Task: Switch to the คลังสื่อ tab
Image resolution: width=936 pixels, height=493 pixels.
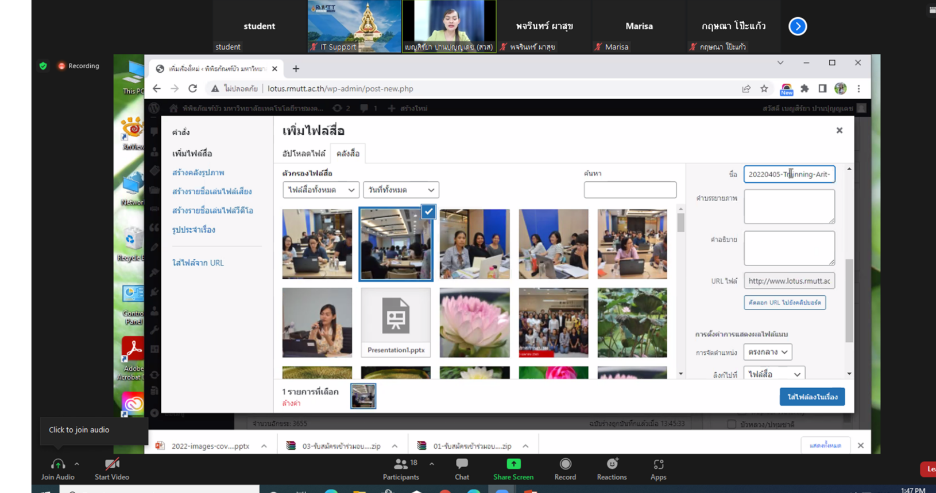Action: [348, 154]
